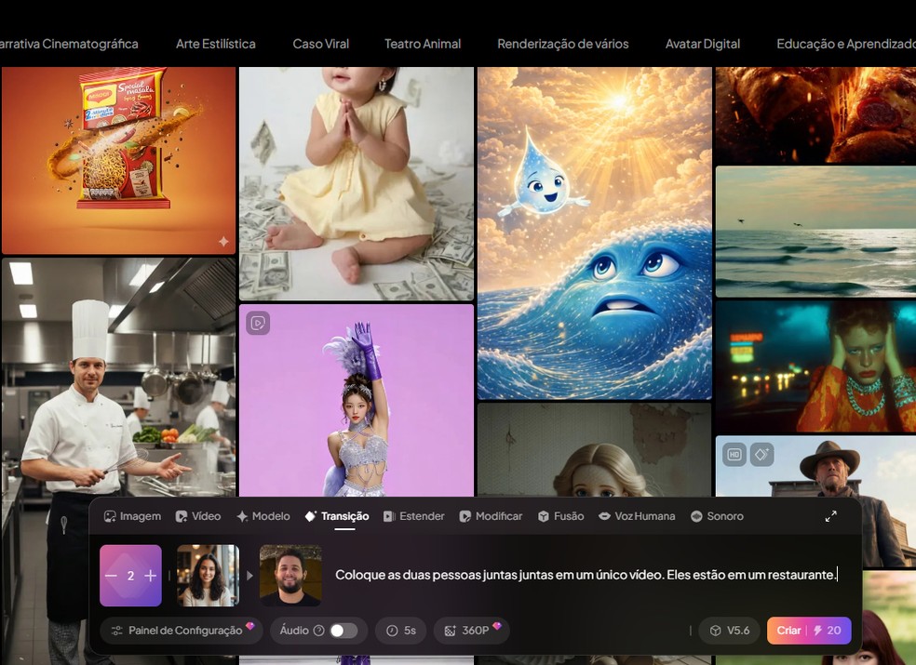Screen dimensions: 916x665
Task: Click the arrow between the two frames
Action: click(x=249, y=576)
